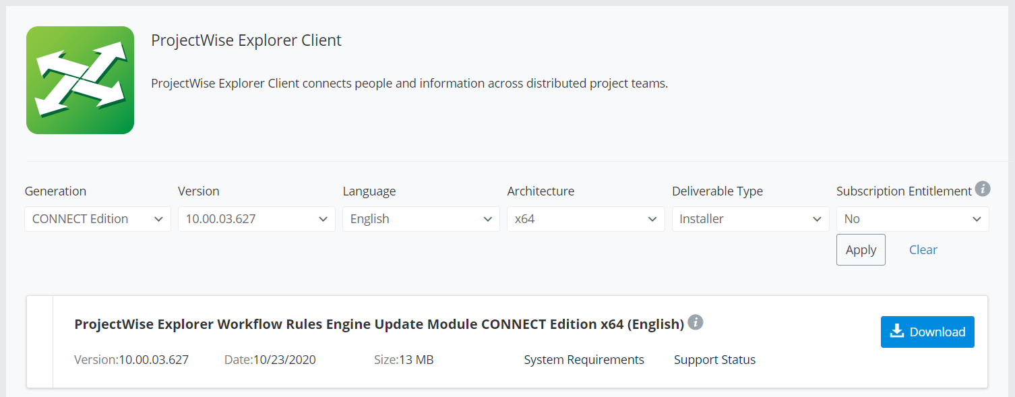This screenshot has width=1015, height=397.
Task: Open the Subscription Entitlement info icon
Action: tap(983, 189)
